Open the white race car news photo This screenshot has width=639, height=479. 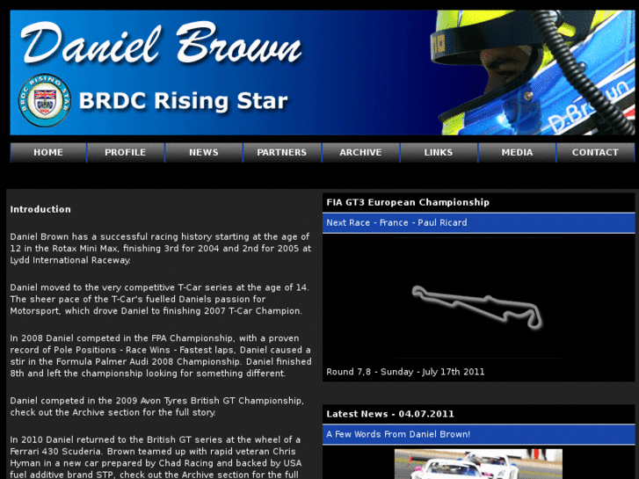[x=478, y=464]
